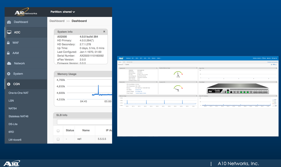Open the Partition: shared dropdown

click(x=63, y=12)
